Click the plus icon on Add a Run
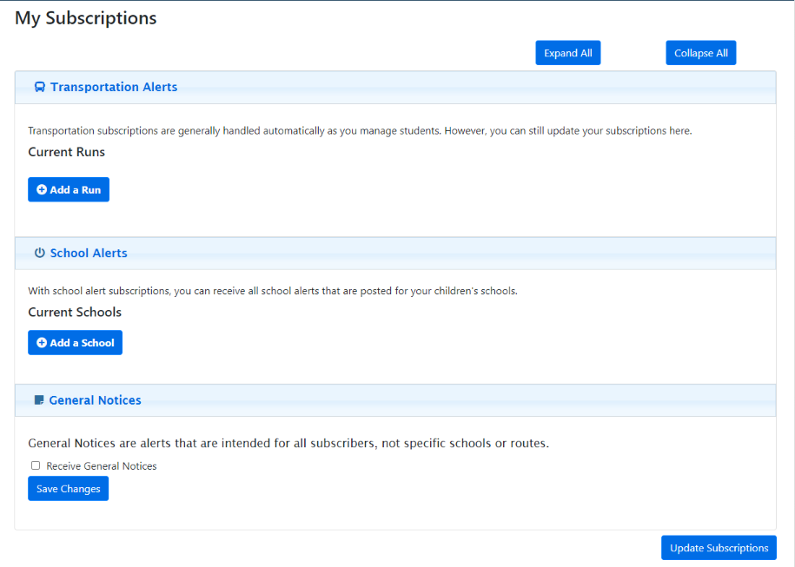795x567 pixels. tap(42, 189)
